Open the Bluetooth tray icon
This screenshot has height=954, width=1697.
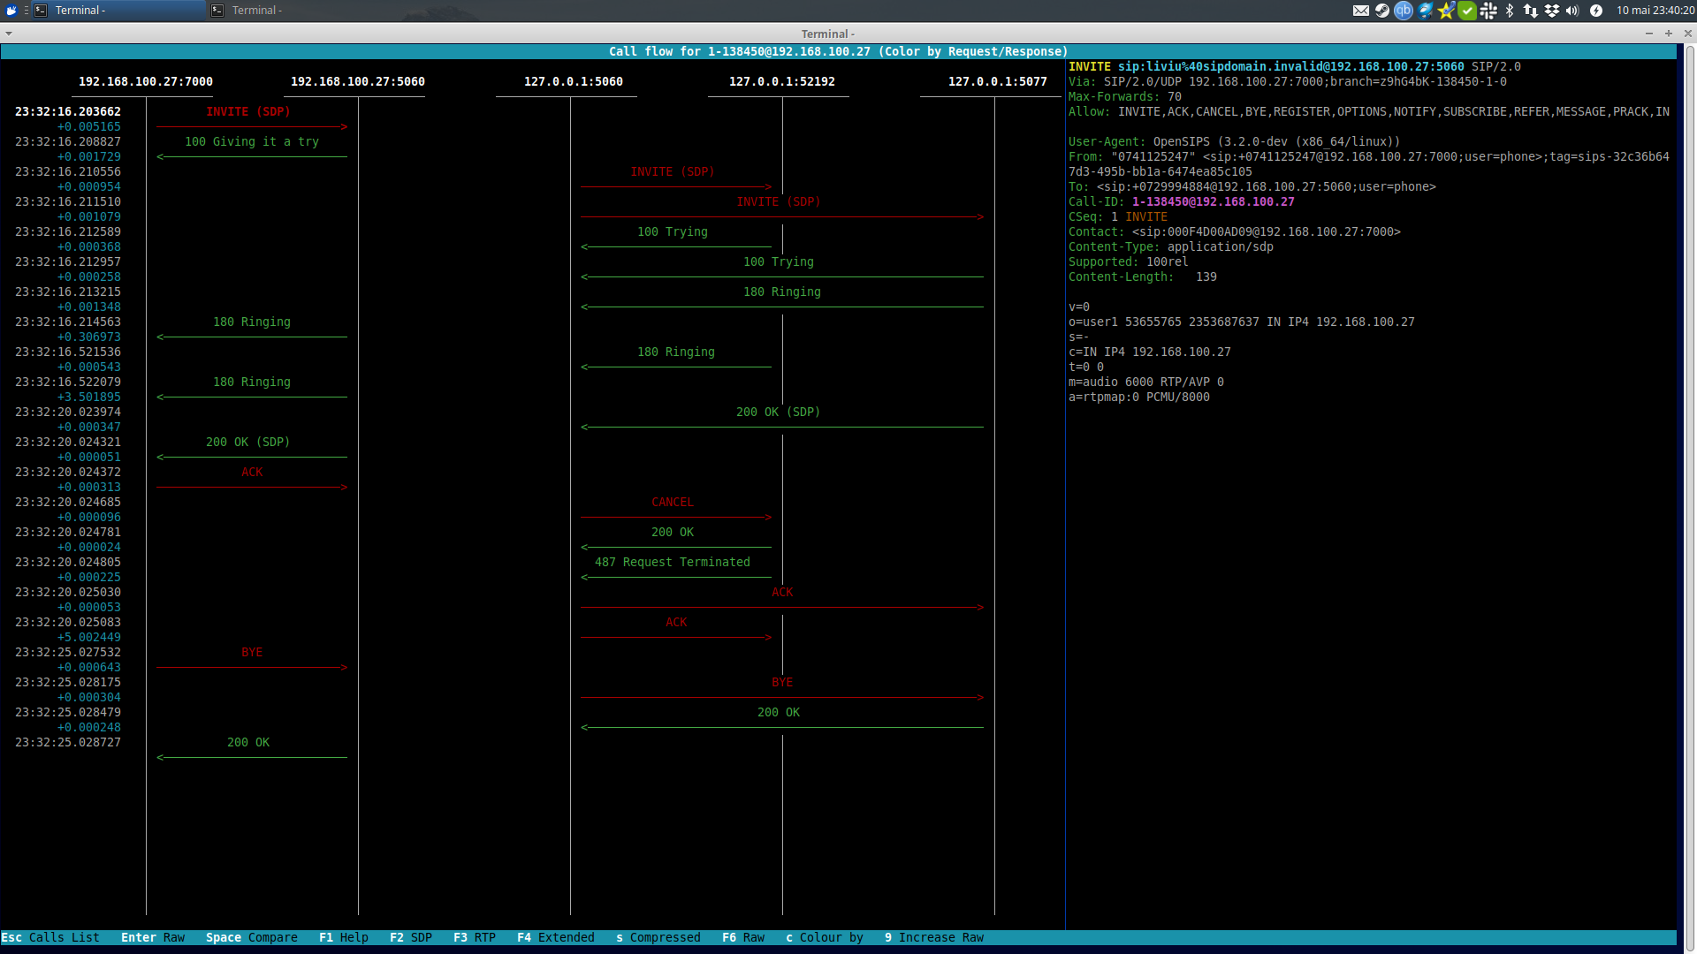click(x=1510, y=11)
